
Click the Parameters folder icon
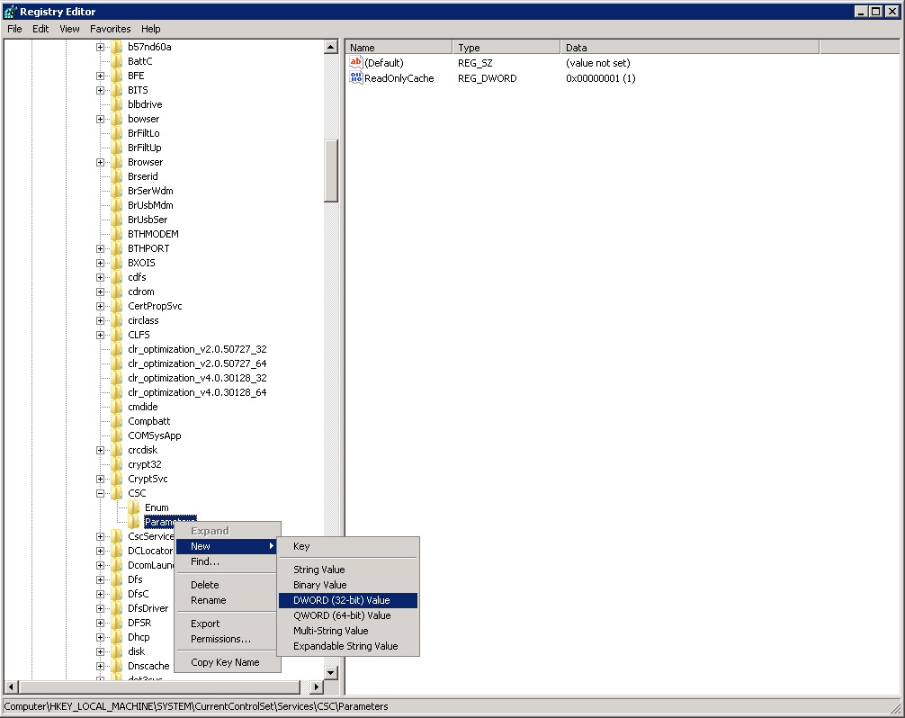pos(134,522)
